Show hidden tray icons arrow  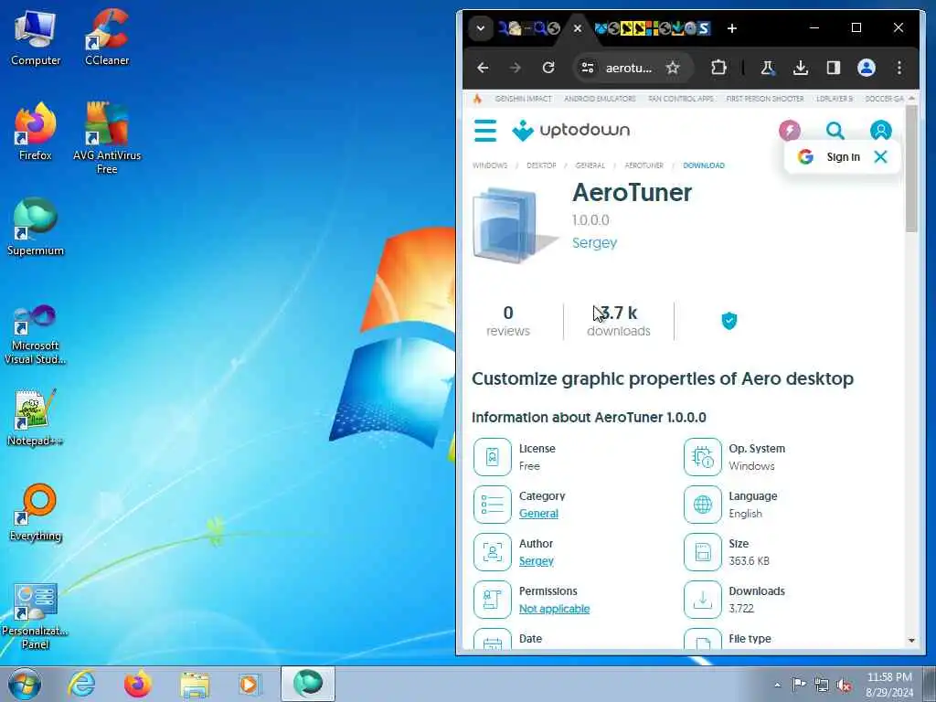pyautogui.click(x=777, y=685)
